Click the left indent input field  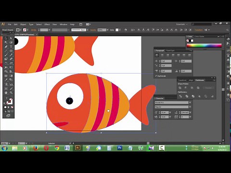(x=167, y=61)
